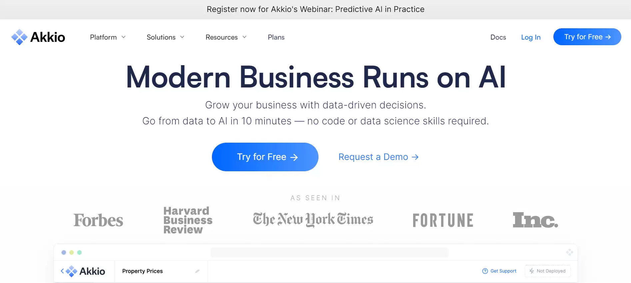The width and height of the screenshot is (631, 283).
Task: Click the Log In link
Action: tap(531, 37)
